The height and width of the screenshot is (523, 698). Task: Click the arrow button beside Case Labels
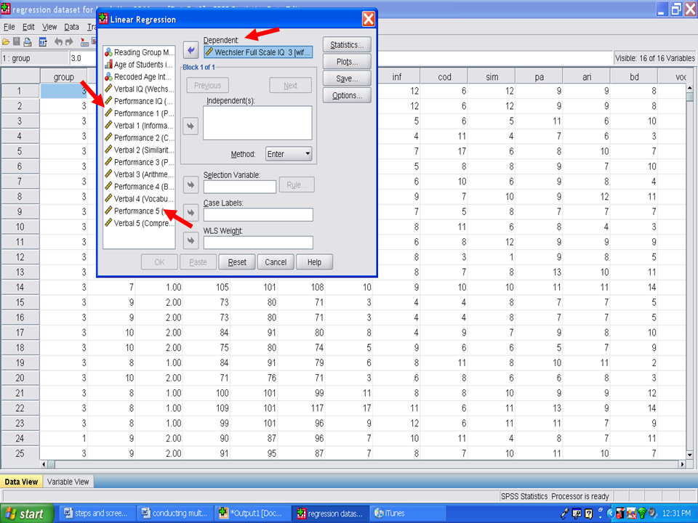point(190,213)
